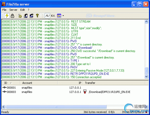Viewport: 150px width, 115px height.
Task: Click the yellow question mark help icon
Action: point(37,16)
